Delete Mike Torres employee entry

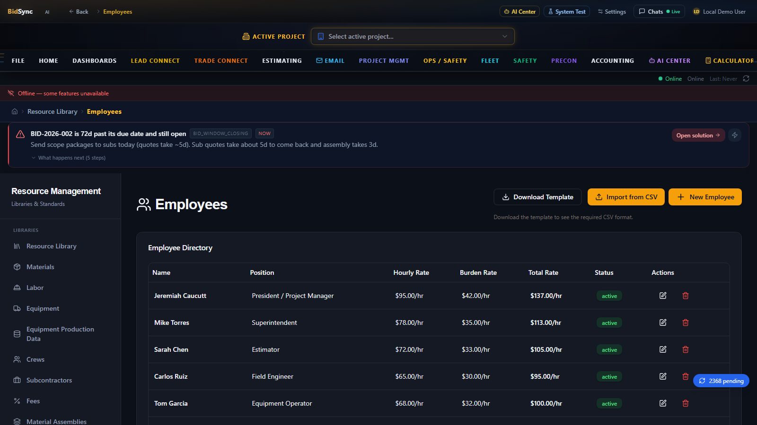coord(686,323)
